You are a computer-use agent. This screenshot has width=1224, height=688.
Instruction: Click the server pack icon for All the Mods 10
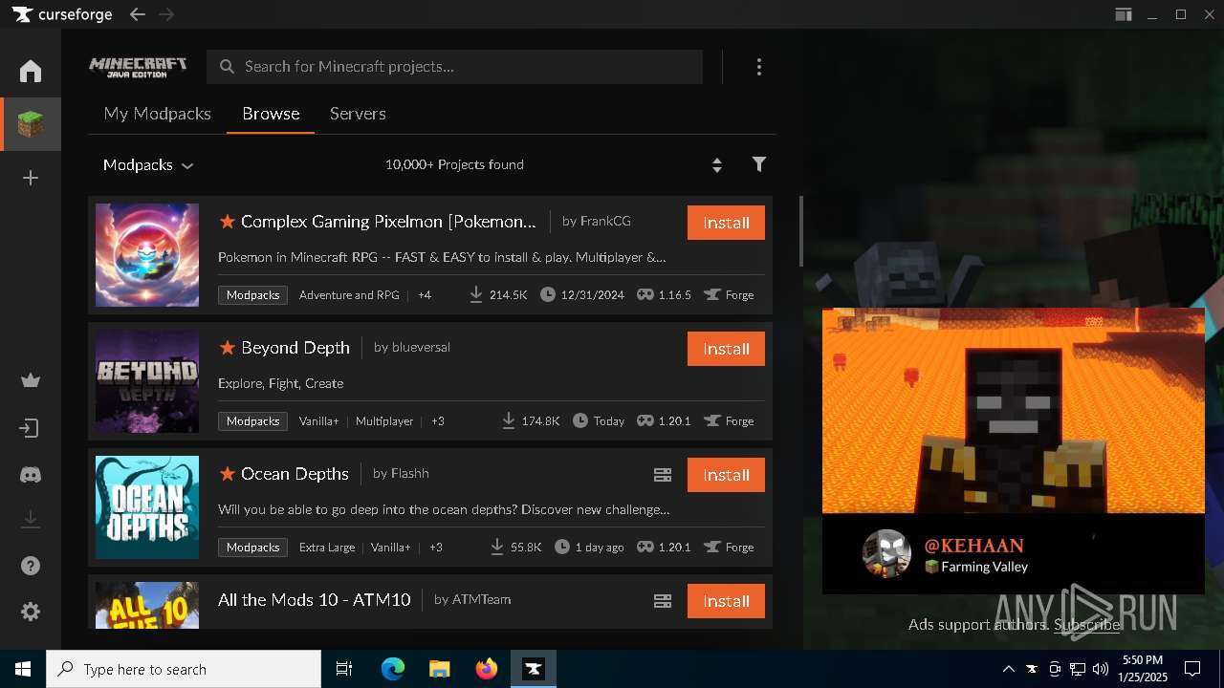(x=663, y=601)
